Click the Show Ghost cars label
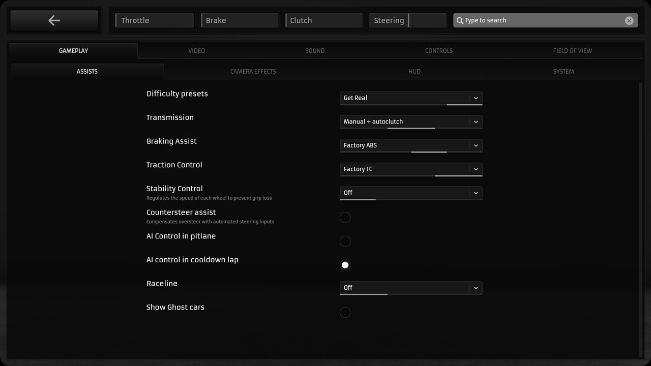 175,307
